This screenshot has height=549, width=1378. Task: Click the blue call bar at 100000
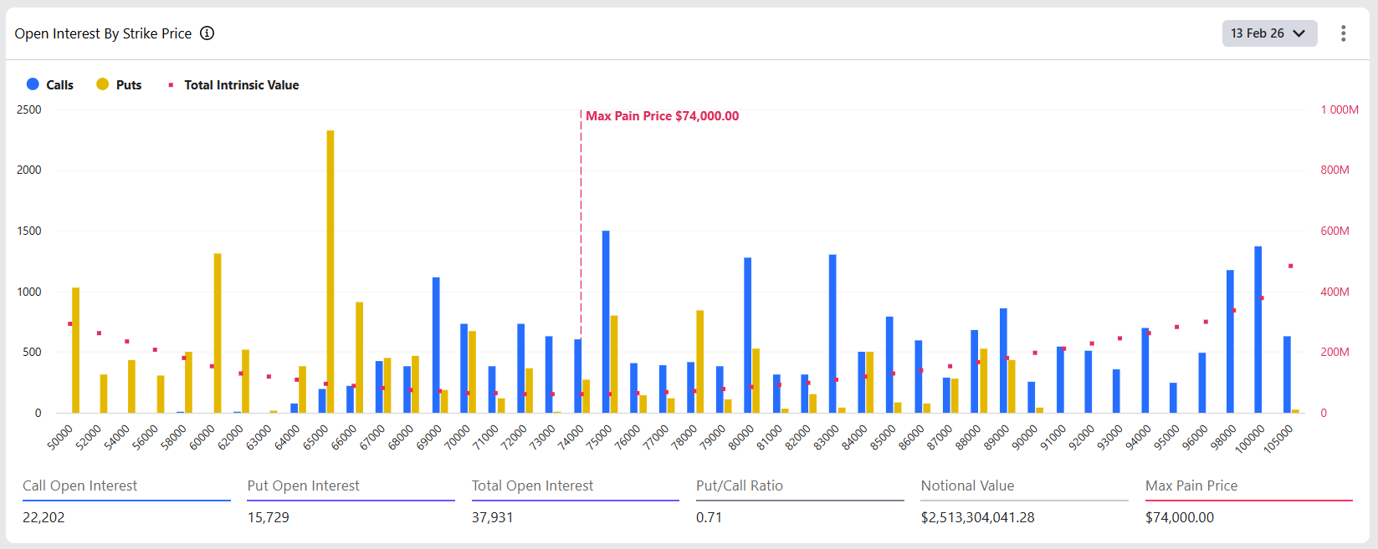click(1258, 330)
